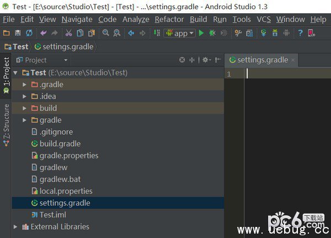Click the Debug app bug icon

(x=212, y=33)
